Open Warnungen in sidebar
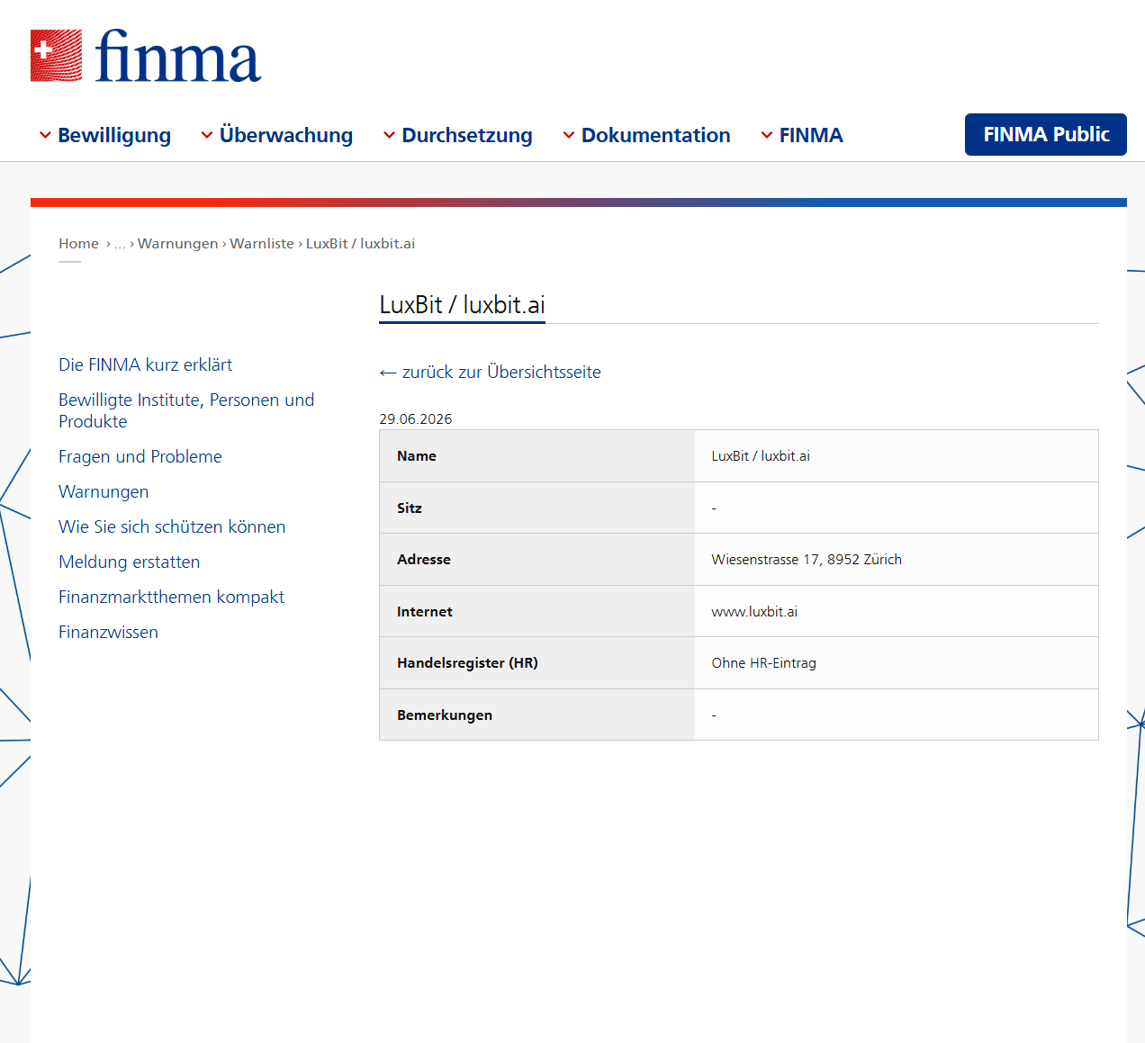 (x=104, y=491)
